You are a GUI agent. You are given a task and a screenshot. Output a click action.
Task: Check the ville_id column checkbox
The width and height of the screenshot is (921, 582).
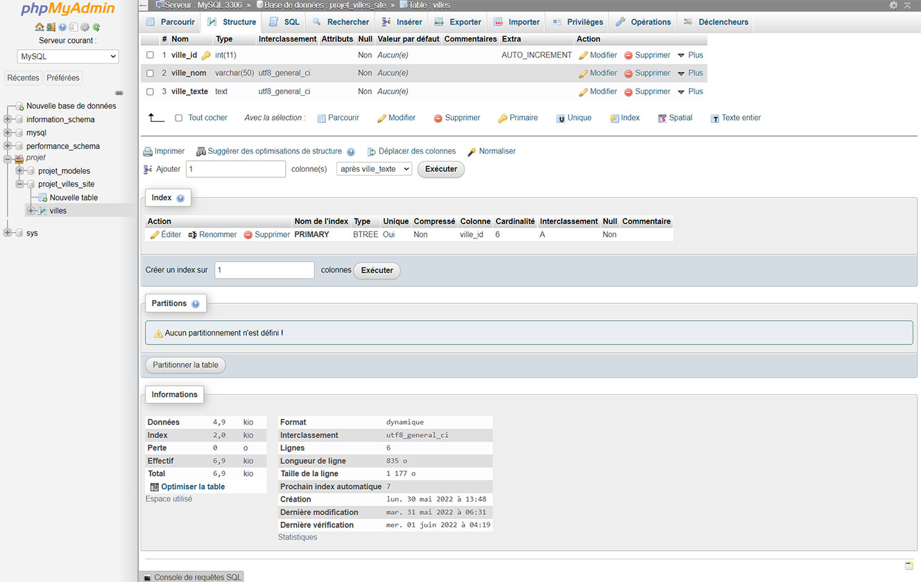150,55
